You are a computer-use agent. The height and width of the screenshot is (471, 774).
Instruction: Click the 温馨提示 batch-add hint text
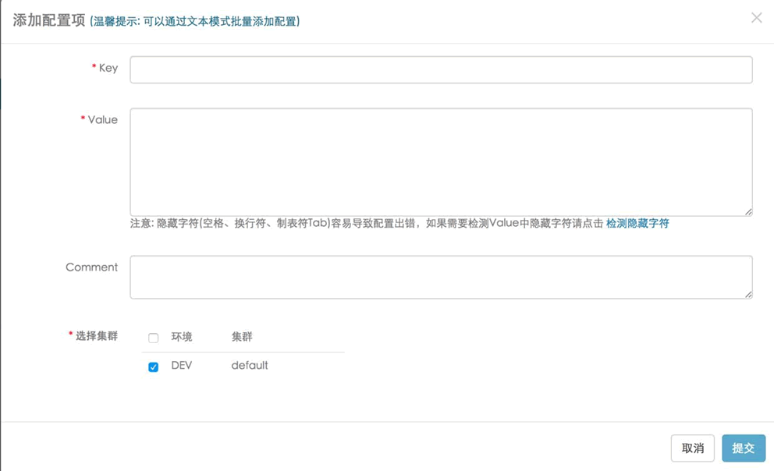(195, 22)
